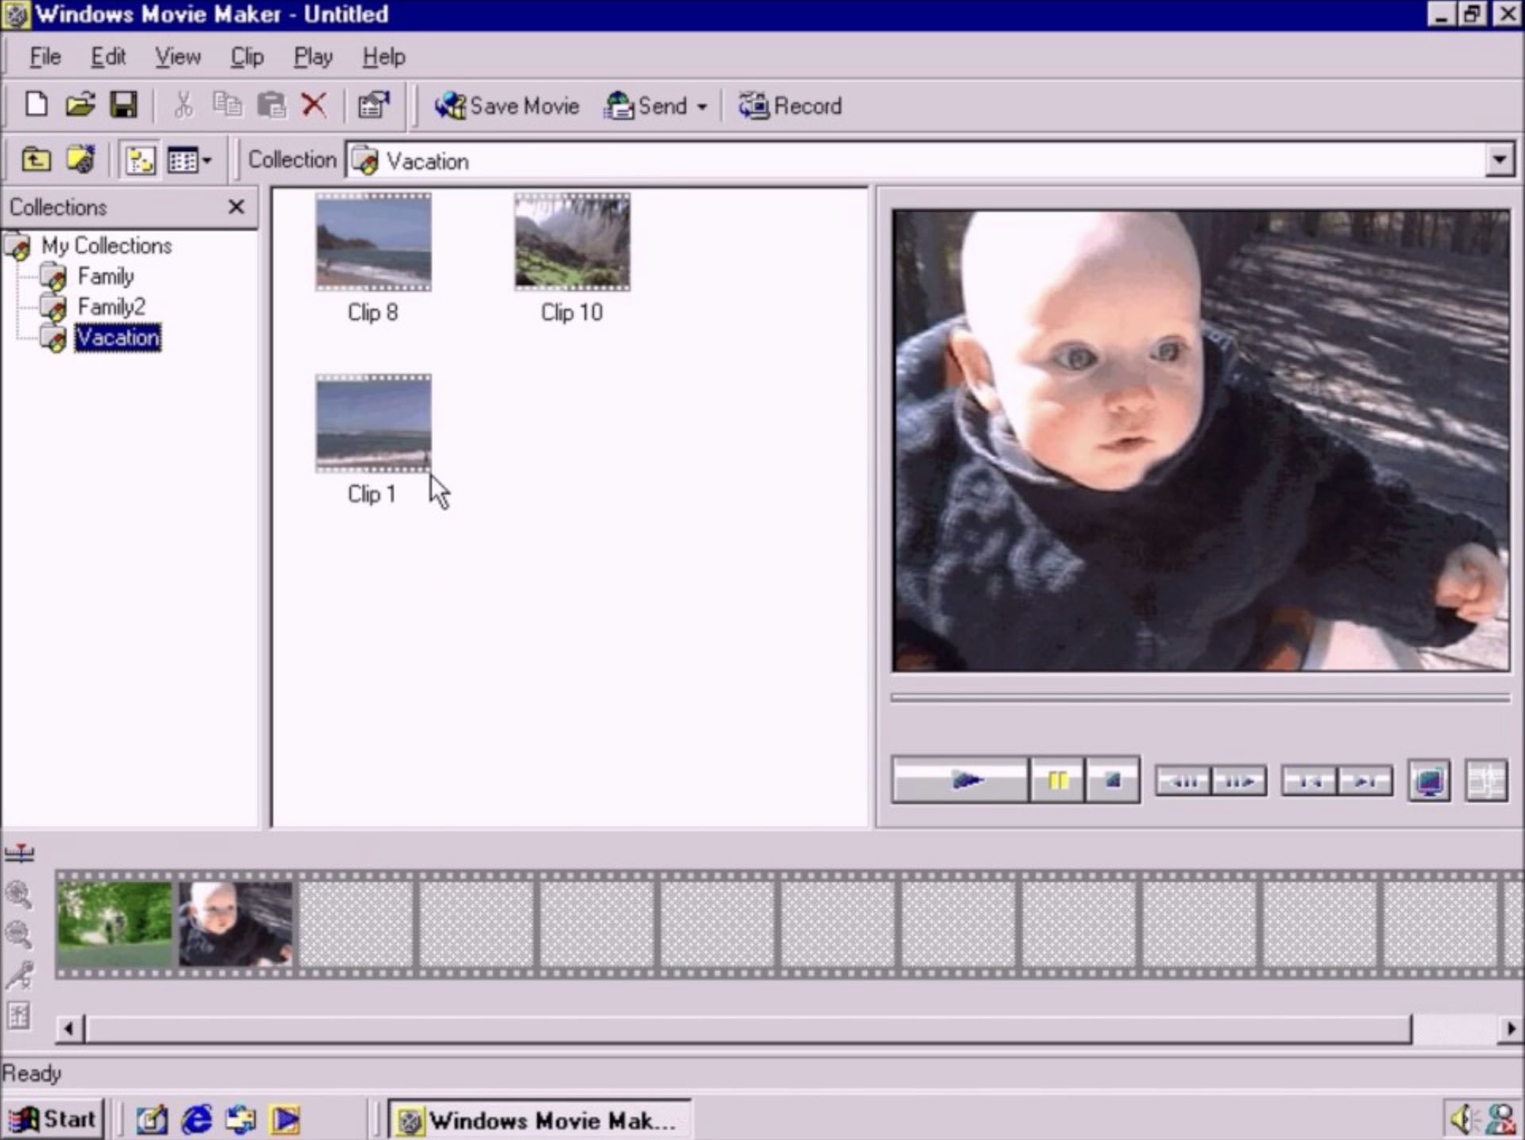Toggle the collections tree view panel
Screen dimensions: 1525x1140
click(x=141, y=159)
